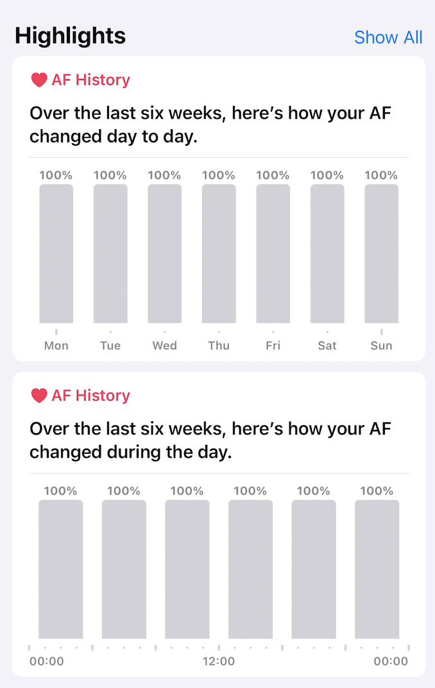
Task: Click the bar just before 12:00
Action: point(187,569)
